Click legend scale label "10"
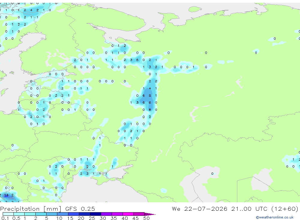300x220 pixels. pos(59,218)
